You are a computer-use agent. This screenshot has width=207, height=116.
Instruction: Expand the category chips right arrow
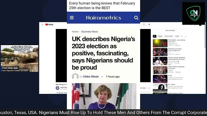(186, 36)
